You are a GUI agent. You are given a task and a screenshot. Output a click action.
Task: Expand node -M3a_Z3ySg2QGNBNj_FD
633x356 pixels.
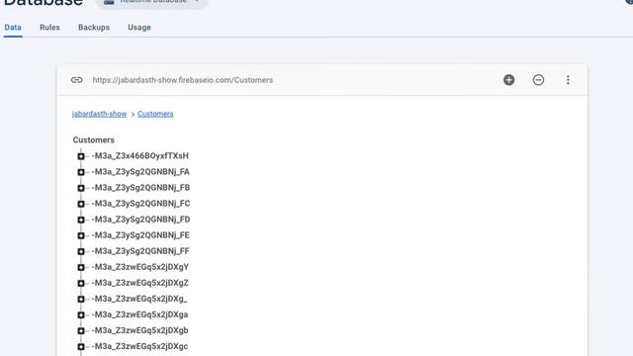(81, 220)
